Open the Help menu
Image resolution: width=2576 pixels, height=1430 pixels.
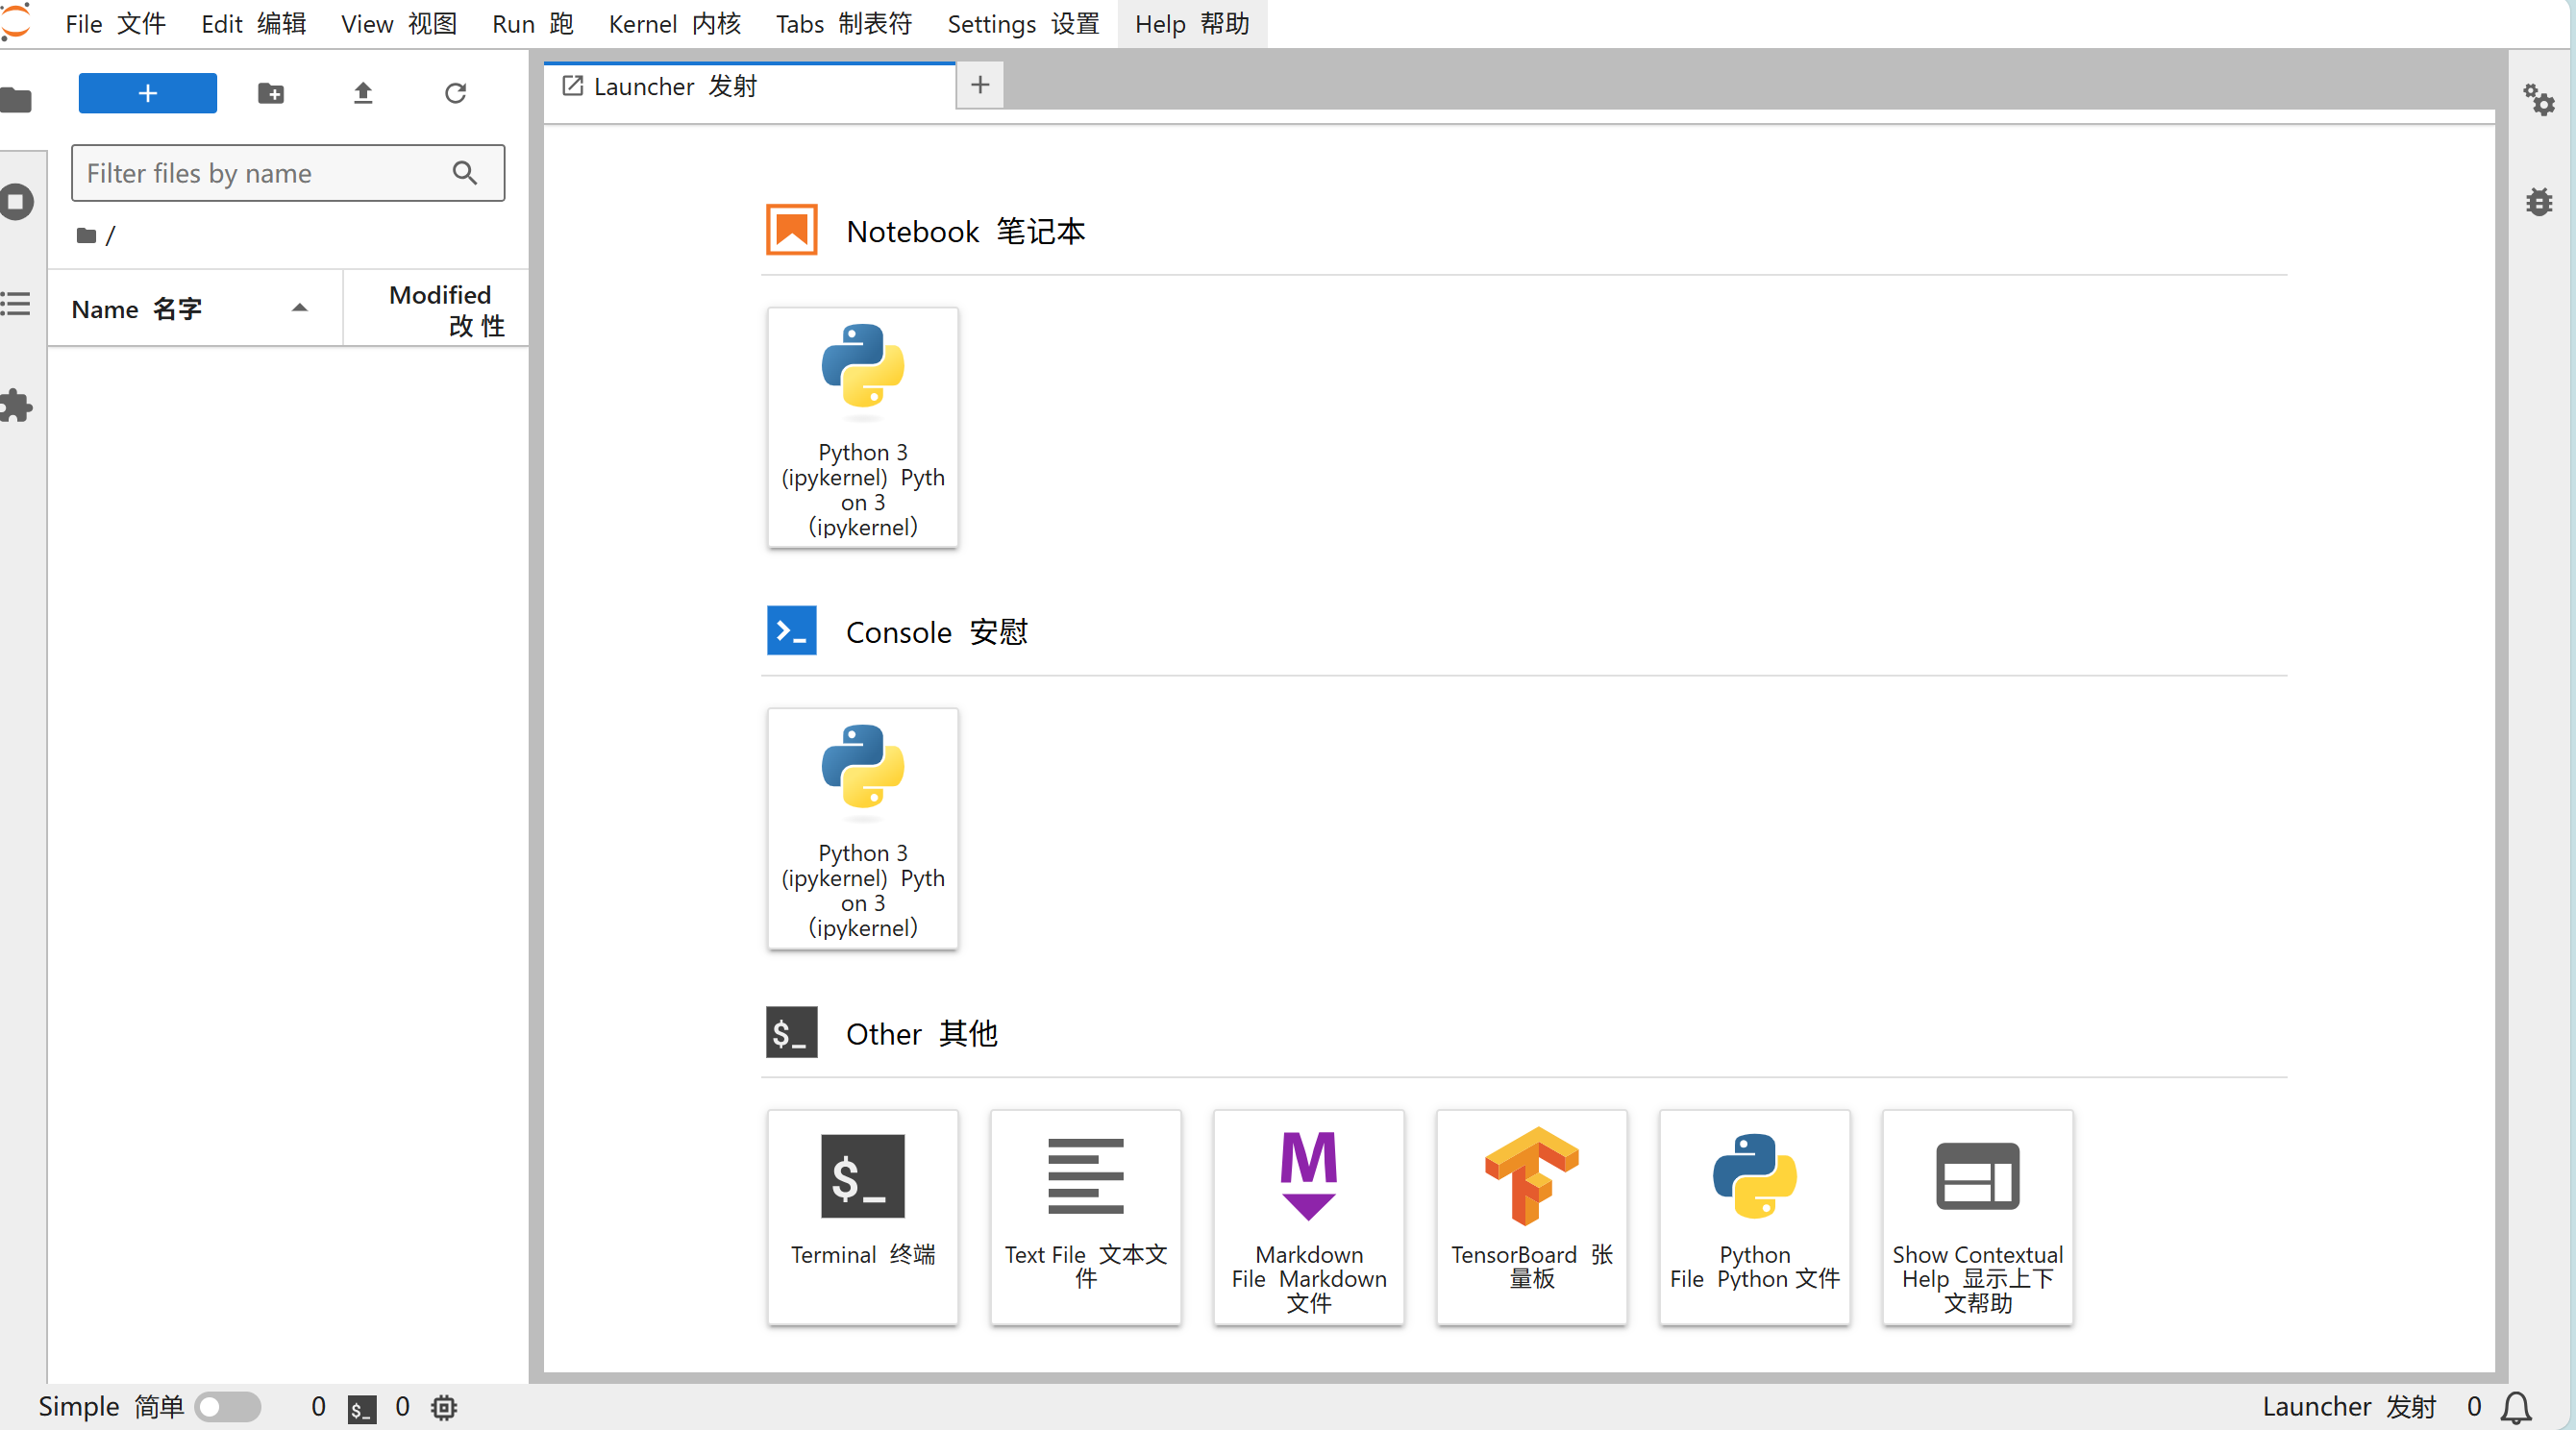(1192, 24)
